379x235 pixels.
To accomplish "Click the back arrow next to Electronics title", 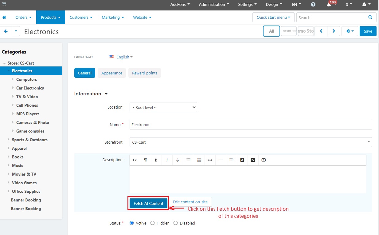I will click(6, 31).
